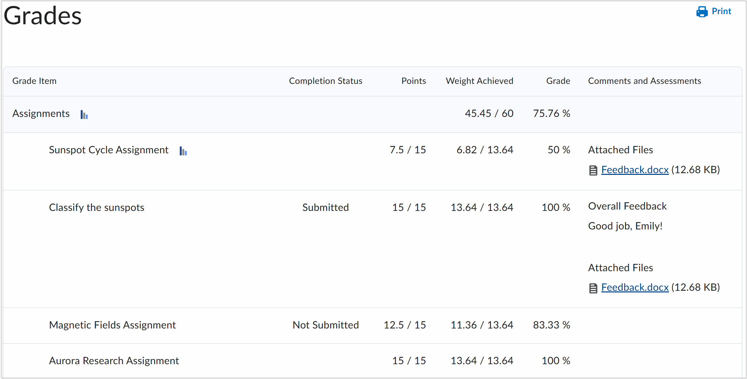Screen dimensions: 747x379
Task: Click document icon beside Sunspot Cycle feedback file
Action: (x=593, y=170)
